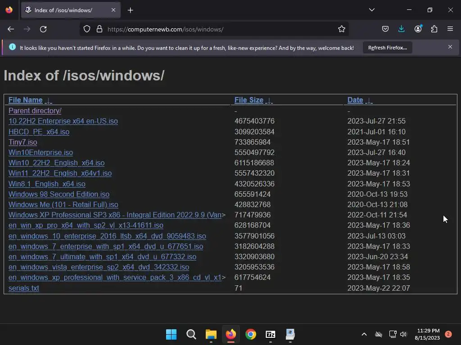The width and height of the screenshot is (461, 345).
Task: Select serials.txt size value 71
Action: coord(239,288)
